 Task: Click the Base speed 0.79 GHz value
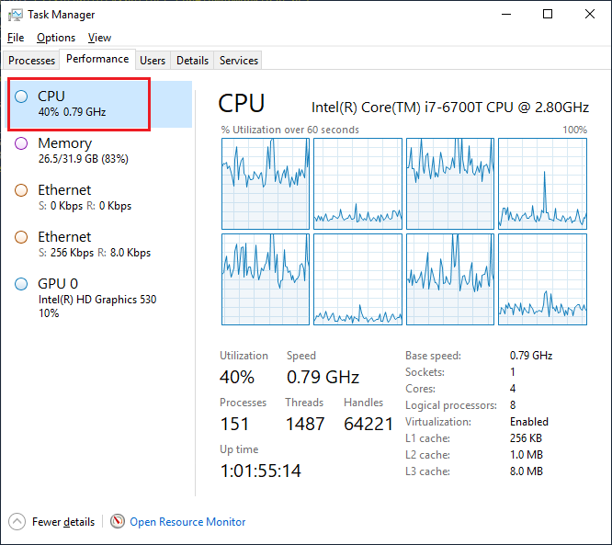531,356
